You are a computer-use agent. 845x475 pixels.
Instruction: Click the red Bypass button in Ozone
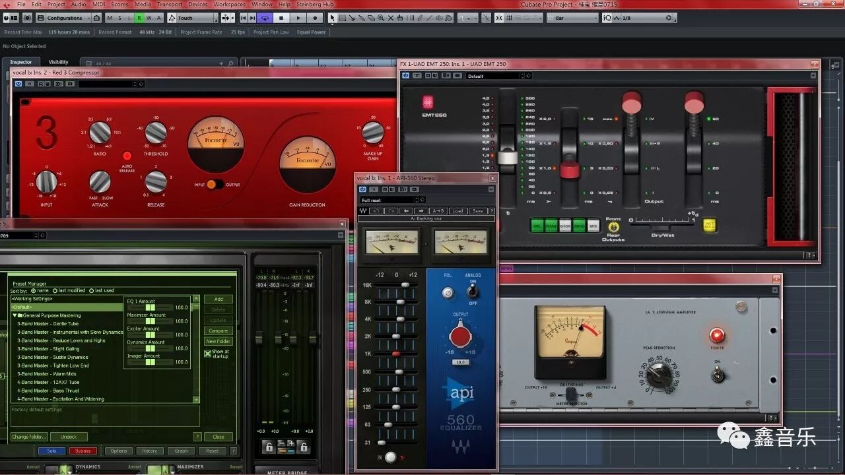(x=83, y=451)
